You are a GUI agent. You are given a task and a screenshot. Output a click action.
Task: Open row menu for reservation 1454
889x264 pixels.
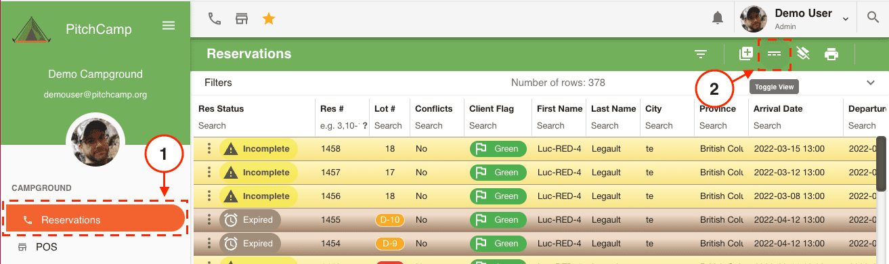click(x=209, y=244)
